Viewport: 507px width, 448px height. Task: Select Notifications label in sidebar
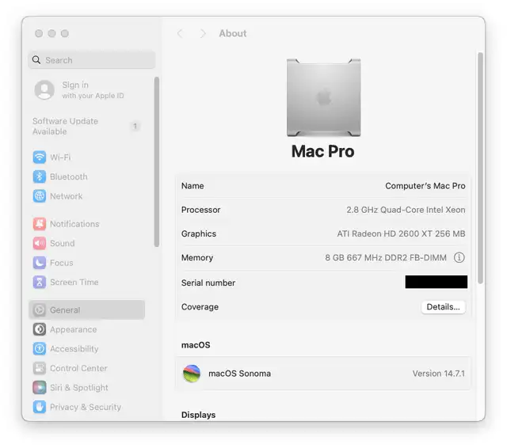(74, 224)
